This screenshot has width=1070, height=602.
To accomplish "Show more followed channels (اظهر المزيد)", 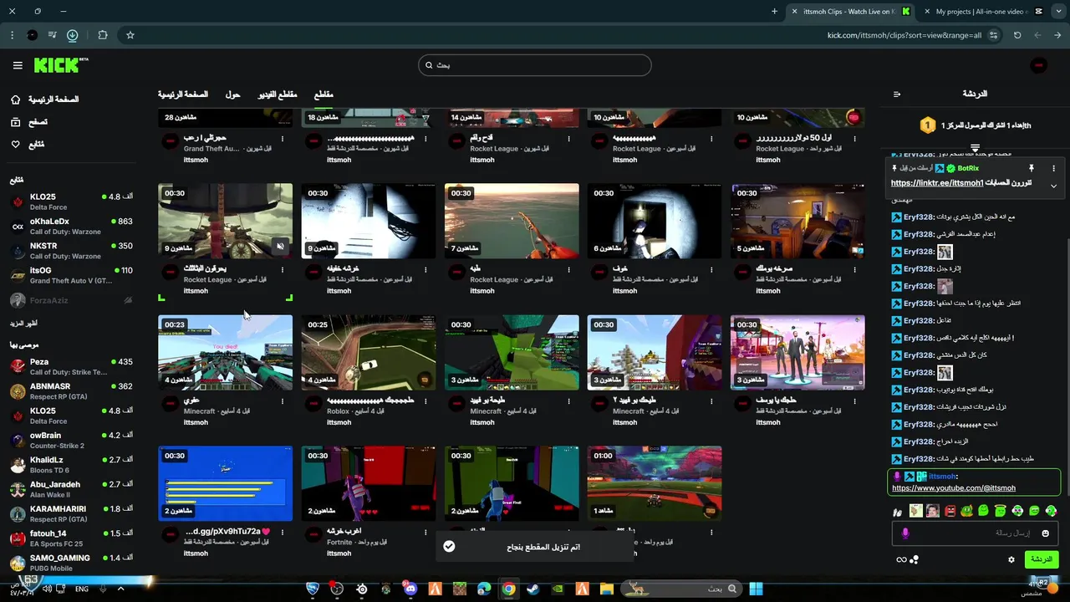I will (x=23, y=323).
